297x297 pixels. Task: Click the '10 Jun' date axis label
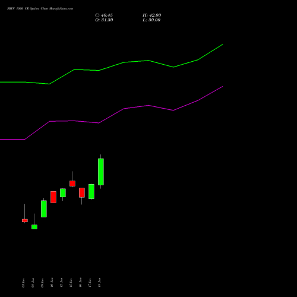click(x=52, y=283)
